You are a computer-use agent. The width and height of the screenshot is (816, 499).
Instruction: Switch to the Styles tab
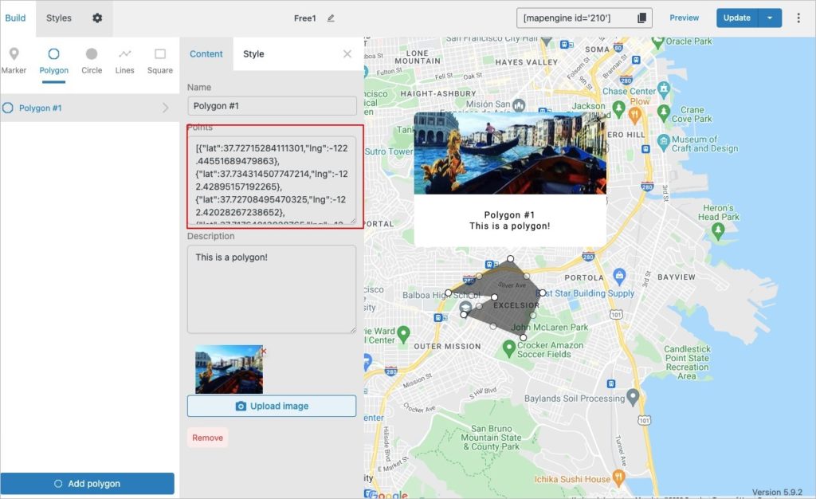coord(59,18)
